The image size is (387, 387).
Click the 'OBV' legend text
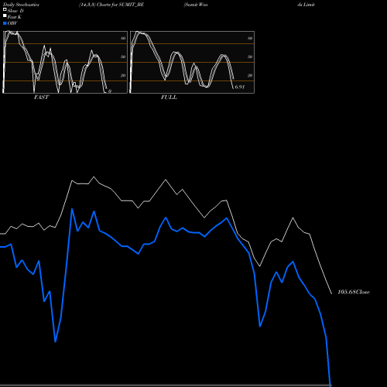click(12, 23)
